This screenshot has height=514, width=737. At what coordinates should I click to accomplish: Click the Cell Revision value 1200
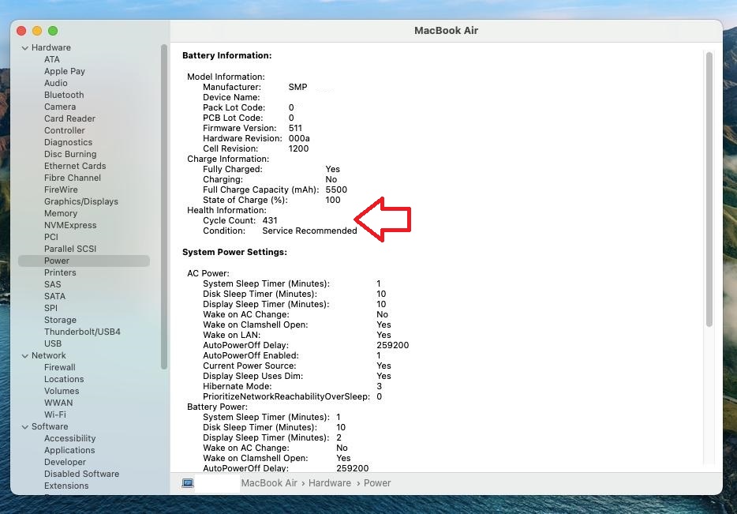(298, 148)
